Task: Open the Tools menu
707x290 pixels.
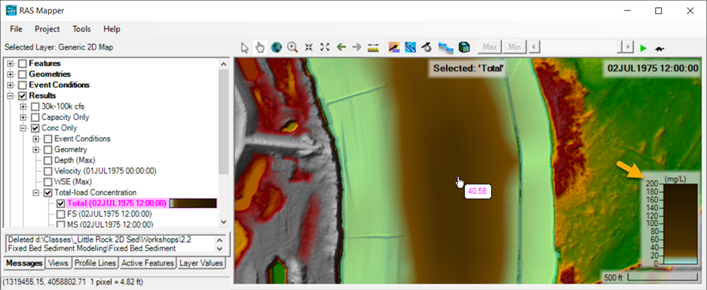Action: (82, 29)
